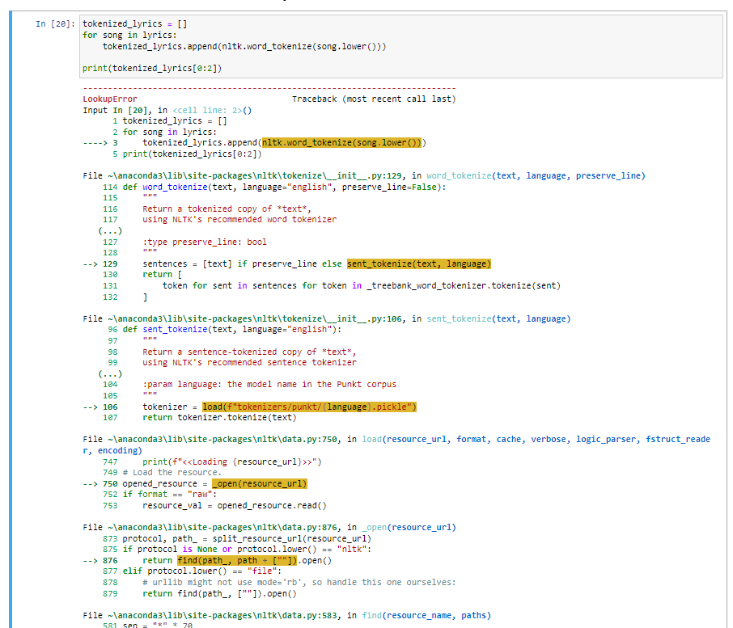Click the highlighted punkt pickle load expression

(312, 407)
